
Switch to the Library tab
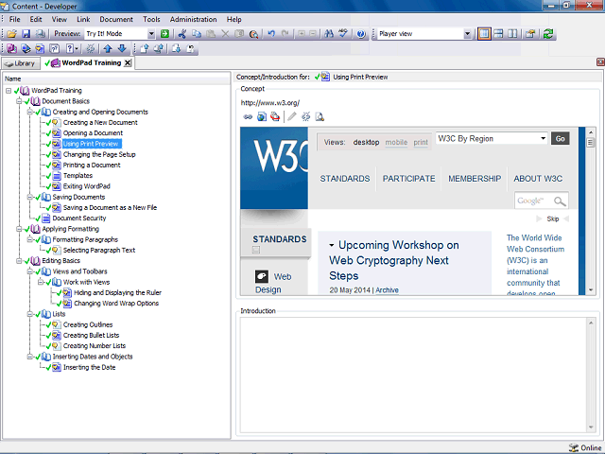[x=21, y=63]
